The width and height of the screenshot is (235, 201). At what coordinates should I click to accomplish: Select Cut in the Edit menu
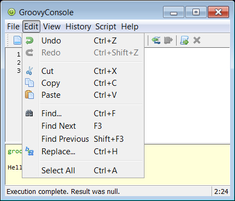(83, 71)
